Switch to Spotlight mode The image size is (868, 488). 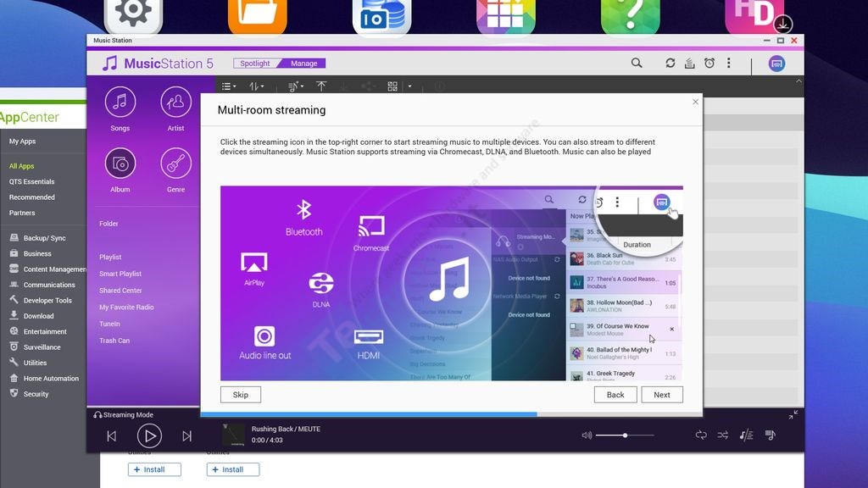point(255,63)
